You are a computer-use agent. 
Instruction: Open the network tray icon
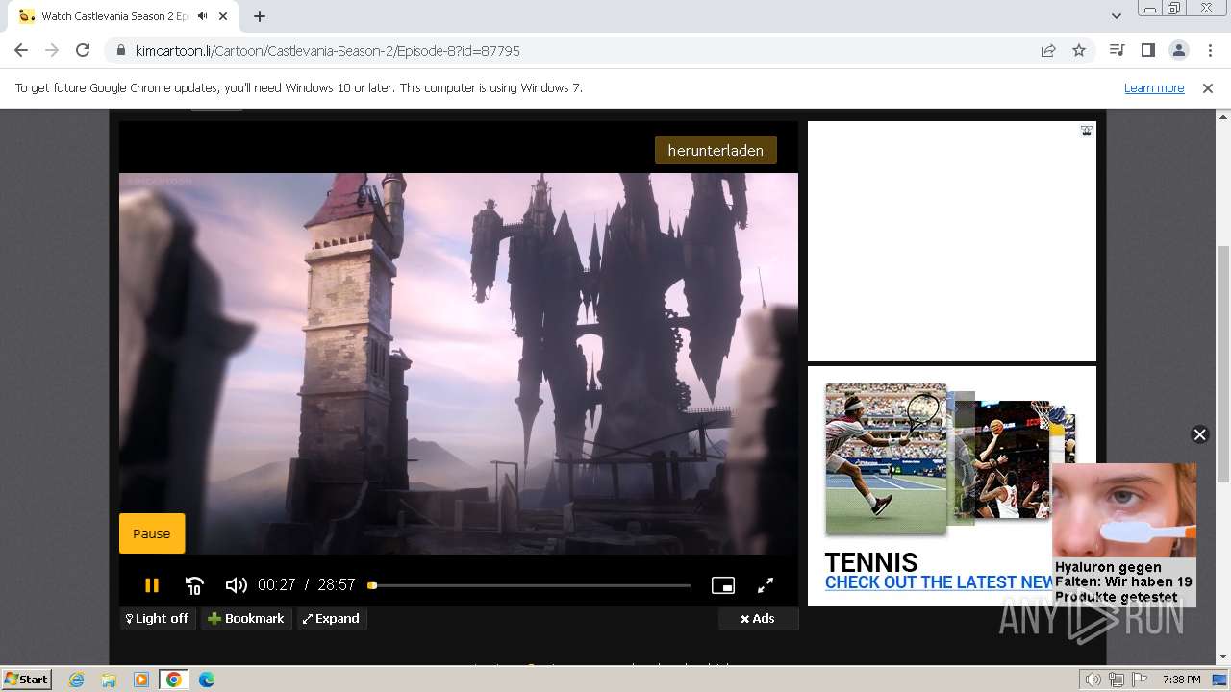tap(1116, 680)
